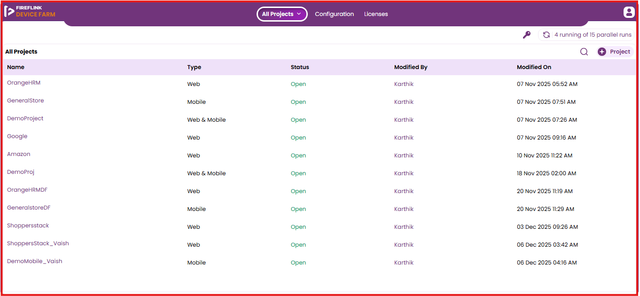640x296 pixels.
Task: Open the DemoMobile_Vaish project
Action: [35, 261]
